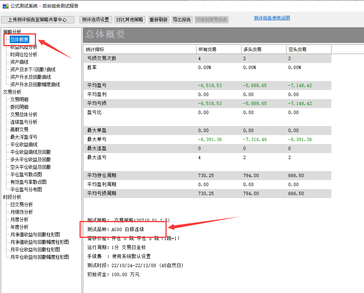Select the 最大连盈 row label

[97, 148]
